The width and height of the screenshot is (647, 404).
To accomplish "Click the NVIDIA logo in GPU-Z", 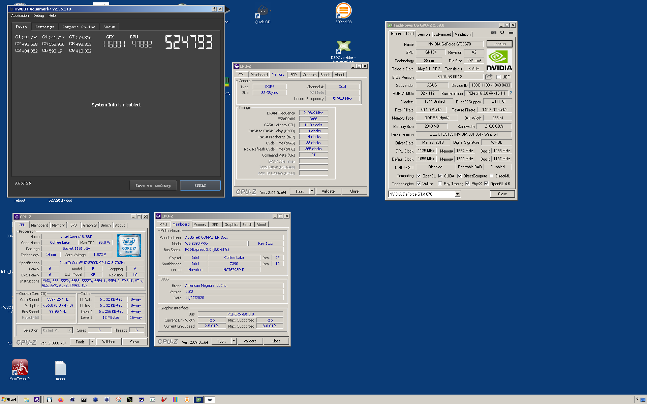I will pos(499,60).
